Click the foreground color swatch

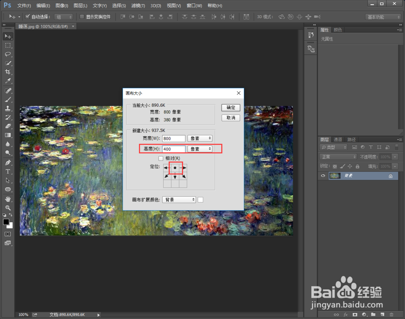coord(6,222)
